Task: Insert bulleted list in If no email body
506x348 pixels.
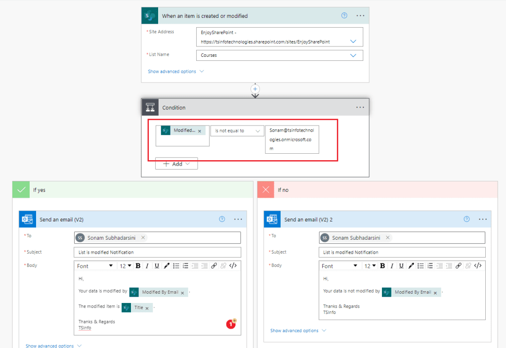Action: pos(421,265)
